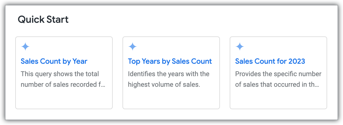The width and height of the screenshot is (343, 125).
Task: Open the Sales Count by Year query title
Action: pos(54,61)
